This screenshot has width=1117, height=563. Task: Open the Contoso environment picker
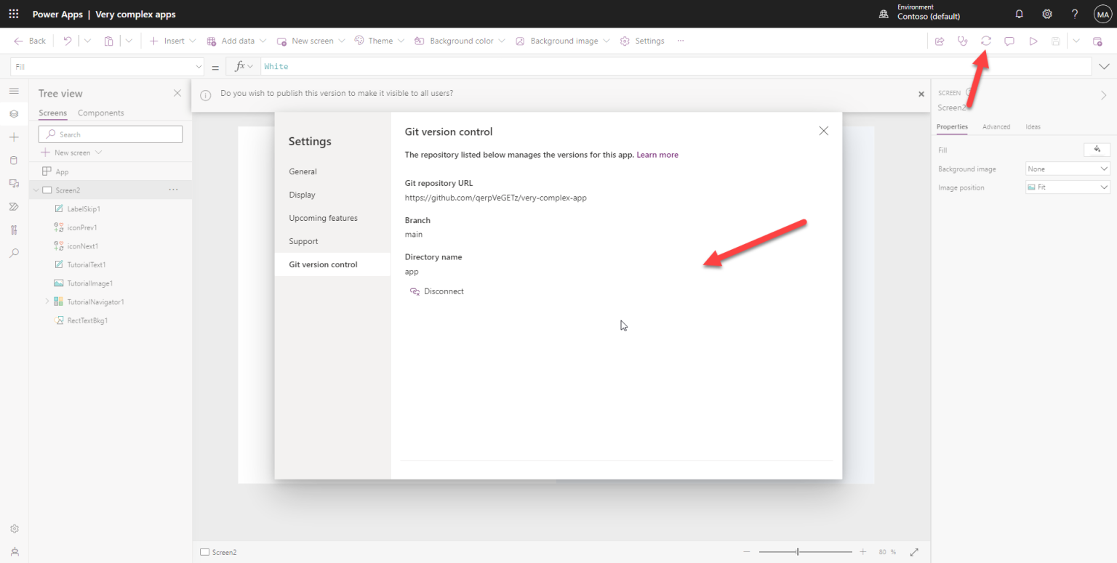tap(919, 12)
